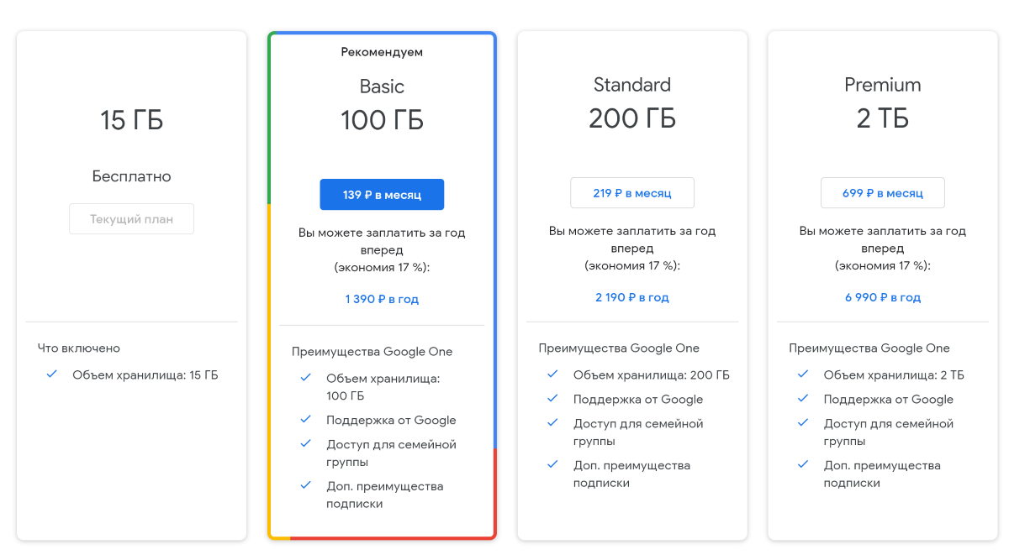Click the Рекомендуем label on Basic card
Image resolution: width=1009 pixels, height=555 pixels.
coord(382,52)
